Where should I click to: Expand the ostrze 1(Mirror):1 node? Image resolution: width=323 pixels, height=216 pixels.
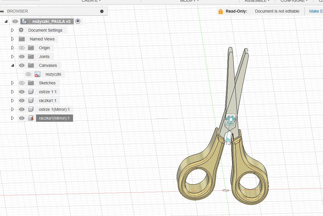point(12,109)
